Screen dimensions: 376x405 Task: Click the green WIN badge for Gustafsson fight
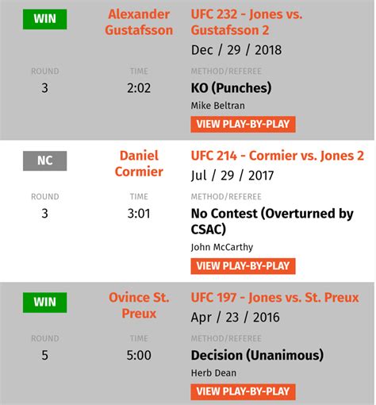[44, 19]
